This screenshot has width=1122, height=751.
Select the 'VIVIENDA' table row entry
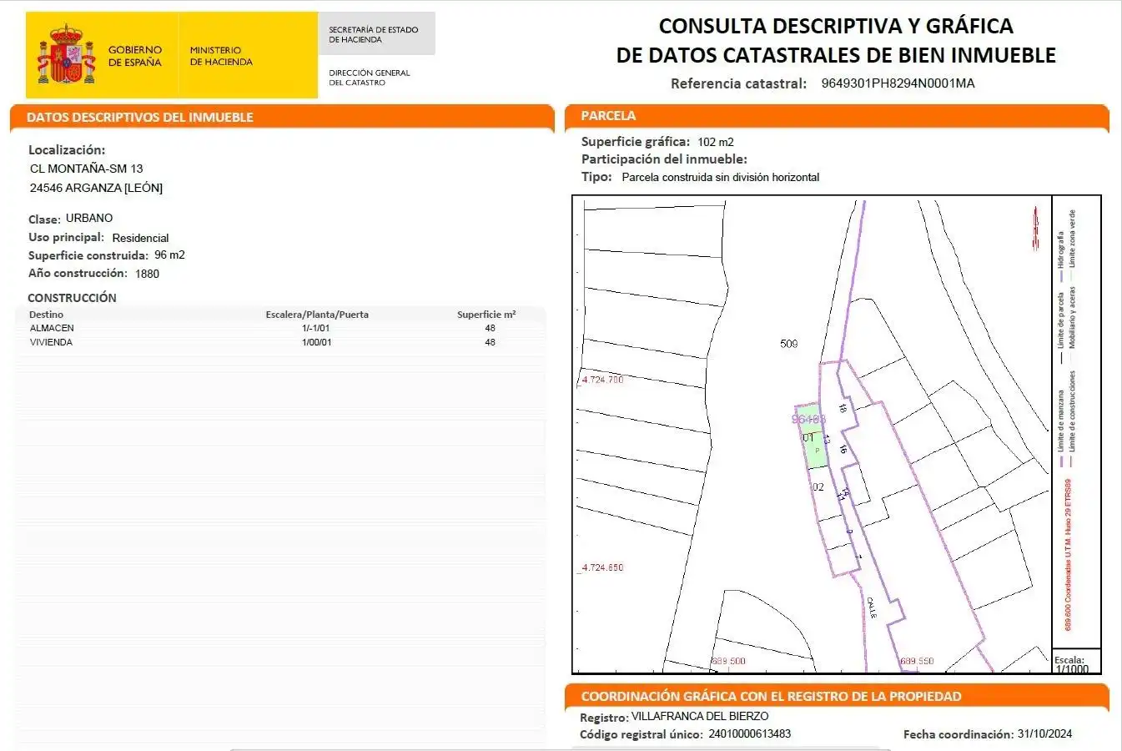click(x=51, y=342)
